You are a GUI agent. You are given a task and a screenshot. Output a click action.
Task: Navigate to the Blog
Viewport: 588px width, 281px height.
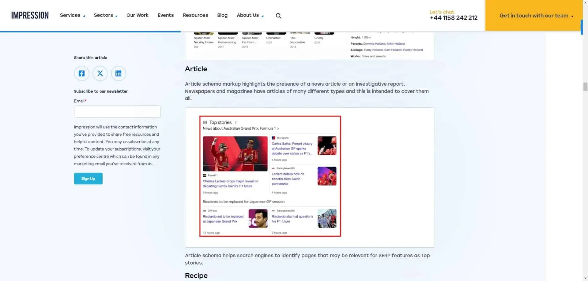(222, 15)
